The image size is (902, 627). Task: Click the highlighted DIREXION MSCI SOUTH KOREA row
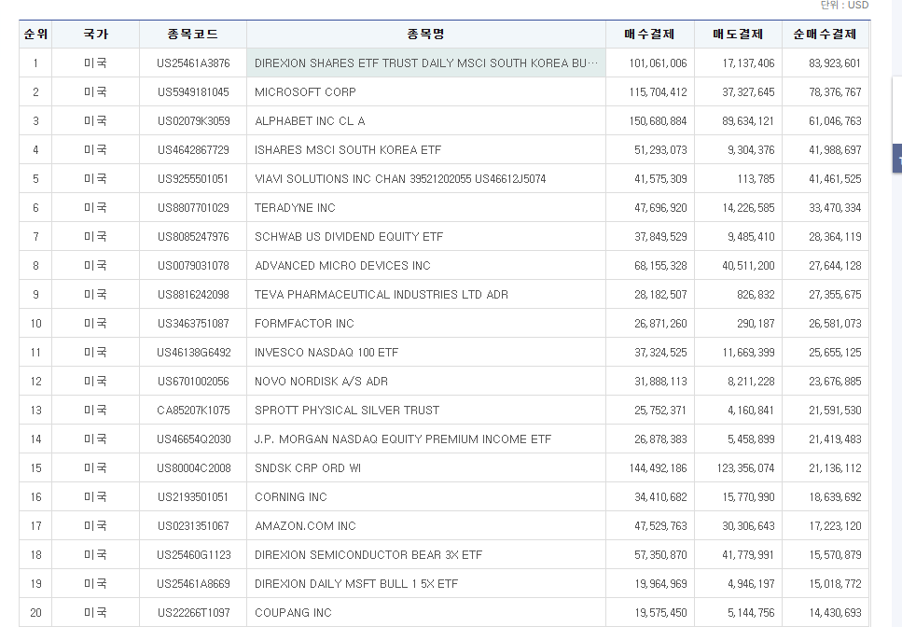426,63
